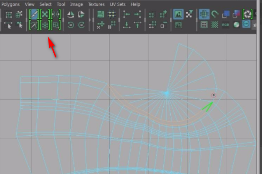Expand collapsed toolbar section via small arrow

tap(90, 20)
